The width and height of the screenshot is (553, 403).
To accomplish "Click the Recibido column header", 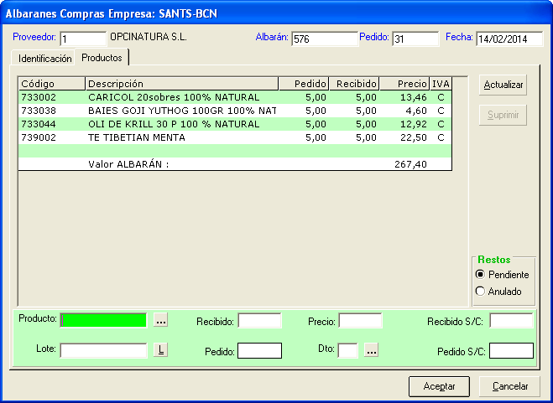I will [354, 84].
